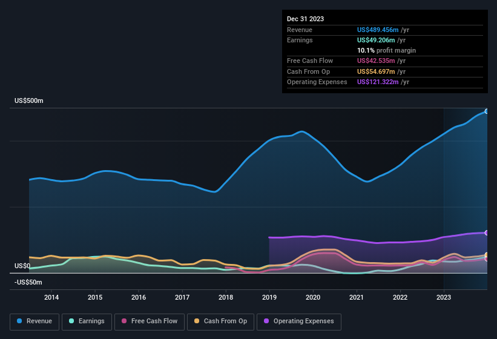Hide the Operating Expenses series in legend
Viewport: 497px width, 339px height.
click(x=303, y=321)
